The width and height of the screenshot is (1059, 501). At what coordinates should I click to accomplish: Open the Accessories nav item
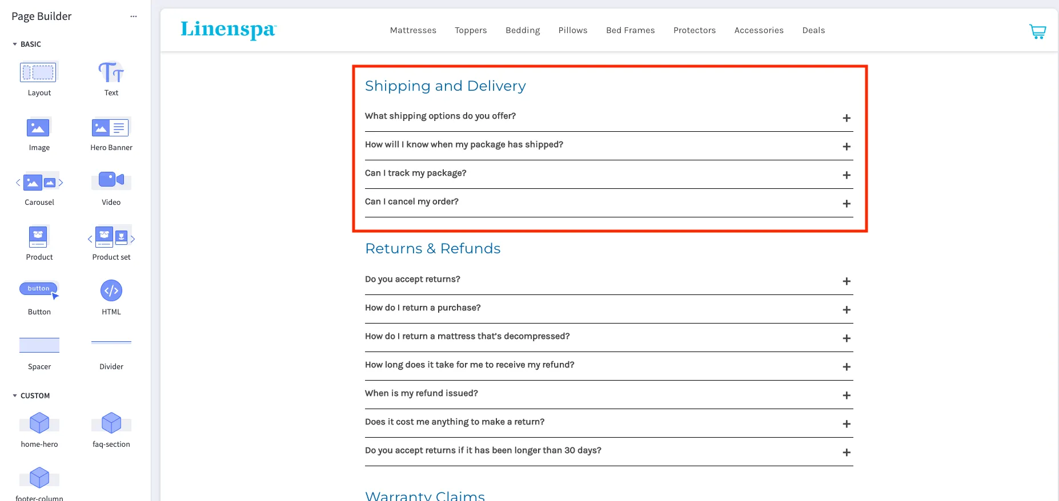[759, 30]
